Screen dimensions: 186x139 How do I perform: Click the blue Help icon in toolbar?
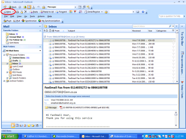click(x=143, y=12)
